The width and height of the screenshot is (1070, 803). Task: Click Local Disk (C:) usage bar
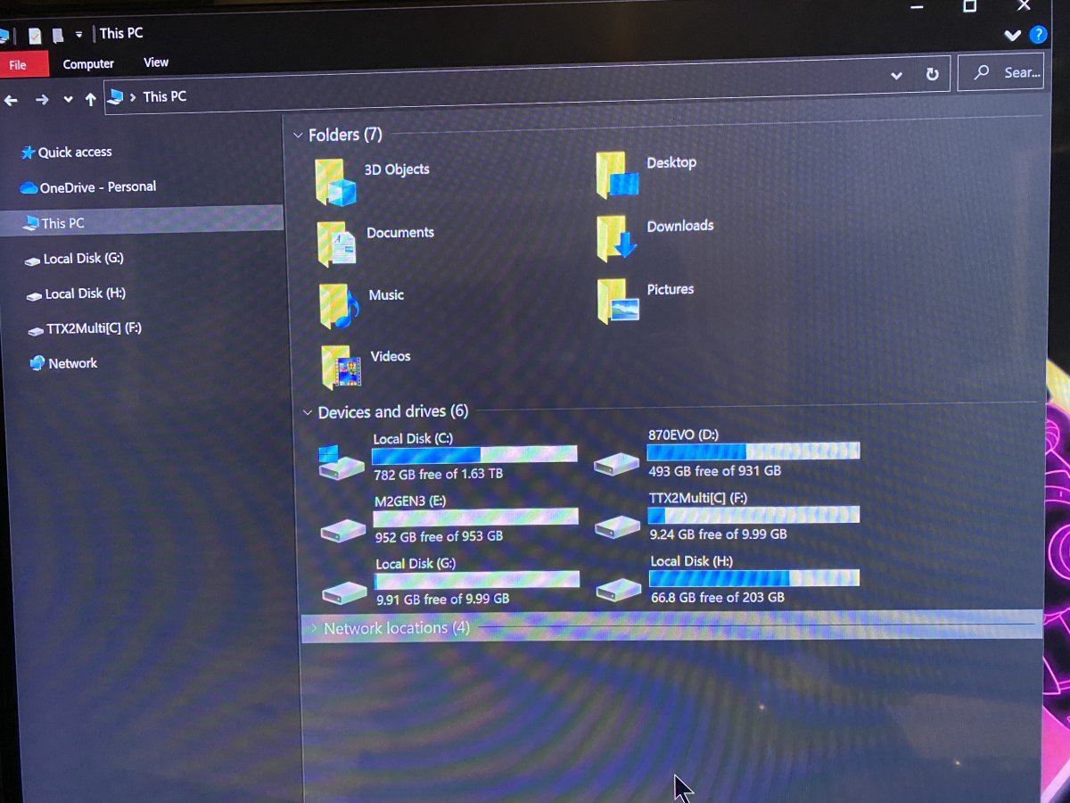(x=474, y=455)
